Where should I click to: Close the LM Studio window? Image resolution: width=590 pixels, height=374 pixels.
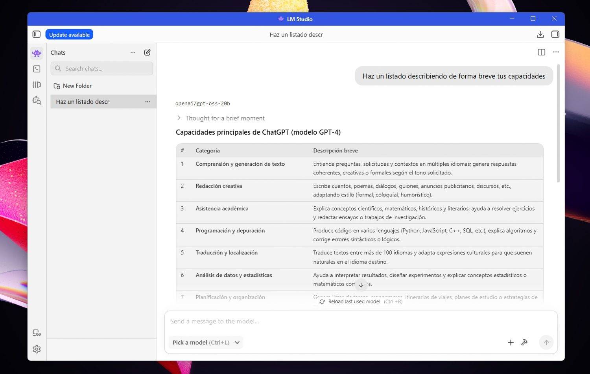[554, 19]
